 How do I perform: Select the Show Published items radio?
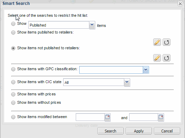pos(13,24)
